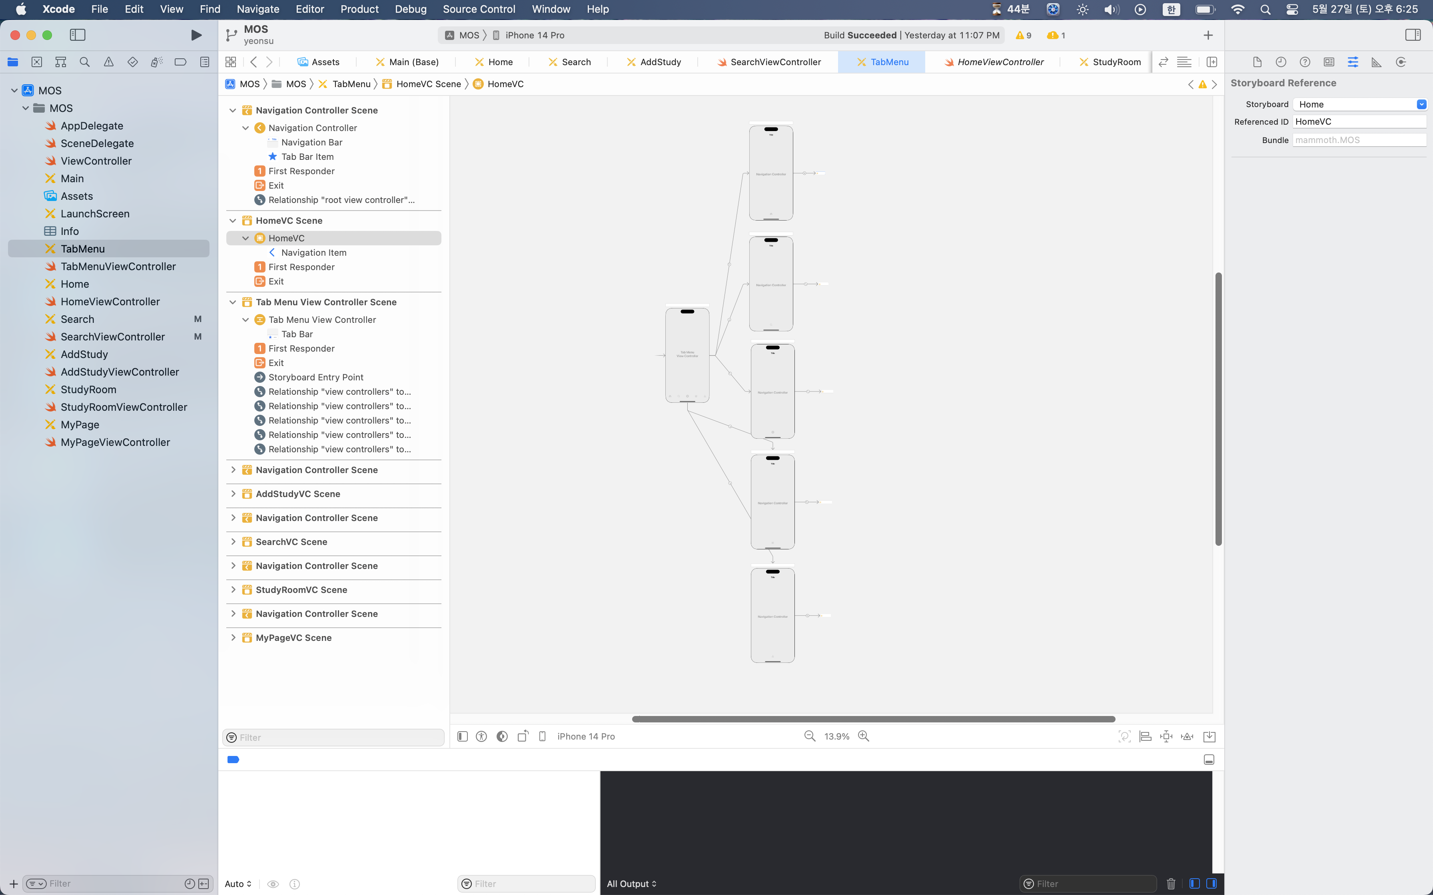This screenshot has width=1433, height=895.
Task: Open the Breakpoint navigator icon
Action: click(x=181, y=62)
